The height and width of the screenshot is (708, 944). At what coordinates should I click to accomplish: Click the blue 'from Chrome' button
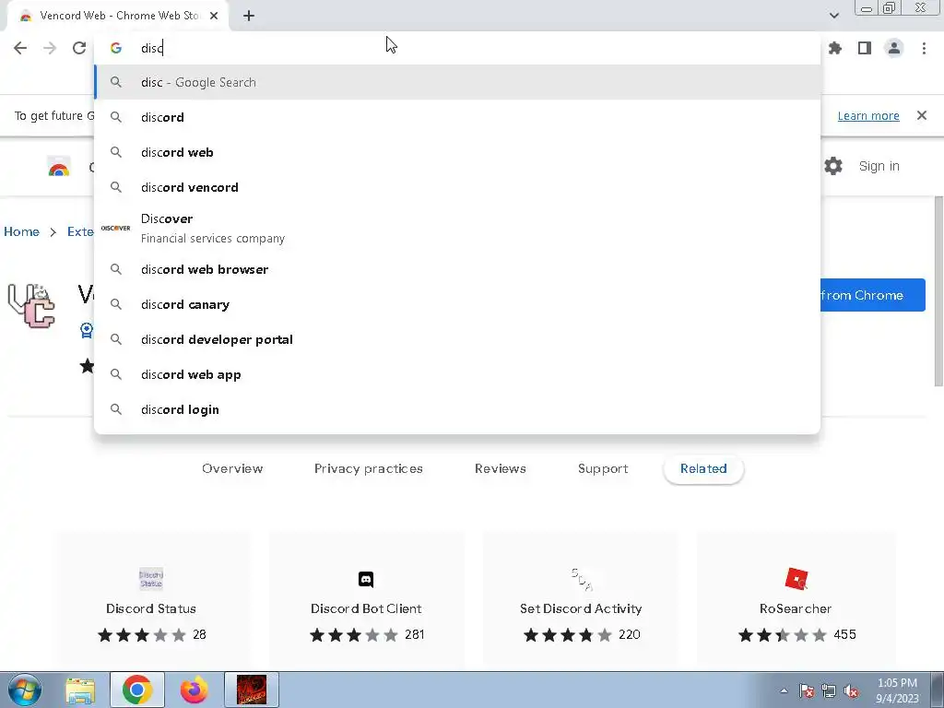coord(872,295)
